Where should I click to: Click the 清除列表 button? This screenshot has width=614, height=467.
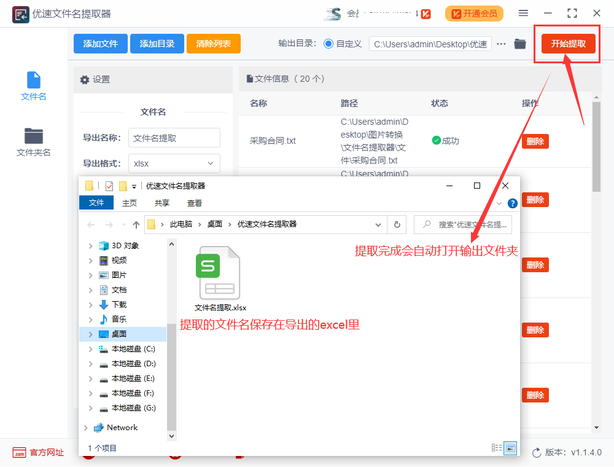214,44
